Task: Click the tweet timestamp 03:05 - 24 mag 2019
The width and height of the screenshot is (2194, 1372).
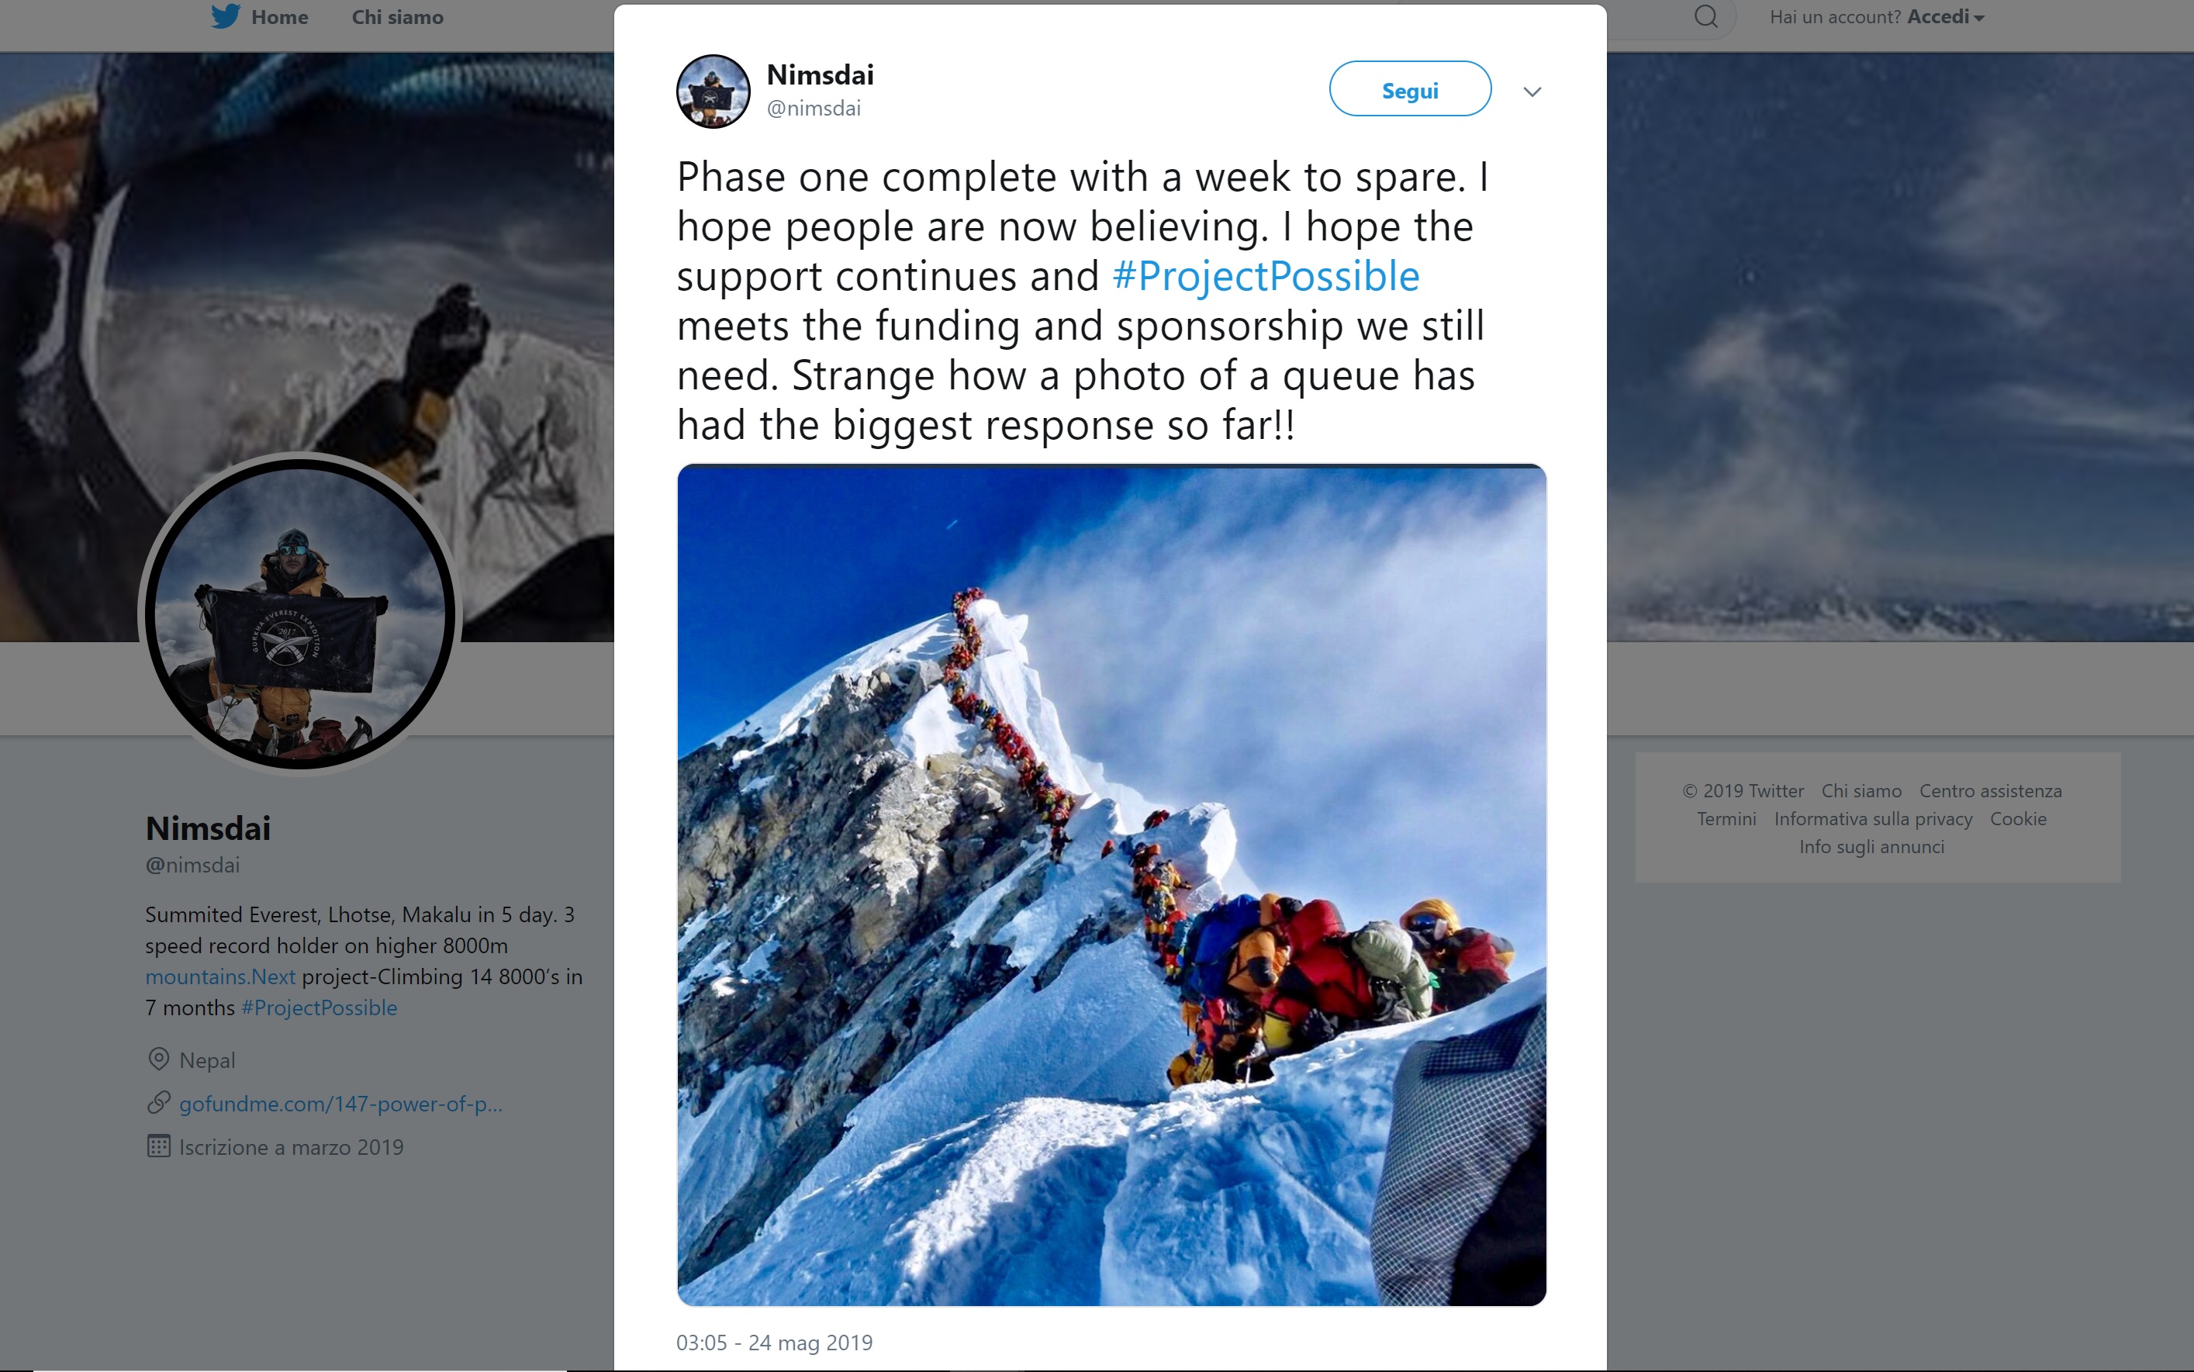Action: (774, 1342)
